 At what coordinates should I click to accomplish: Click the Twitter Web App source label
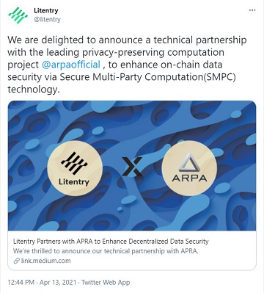pyautogui.click(x=106, y=282)
